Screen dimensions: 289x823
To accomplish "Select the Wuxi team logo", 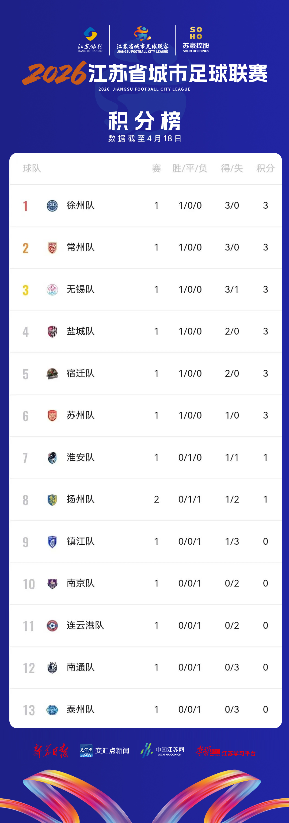I will click(x=52, y=289).
